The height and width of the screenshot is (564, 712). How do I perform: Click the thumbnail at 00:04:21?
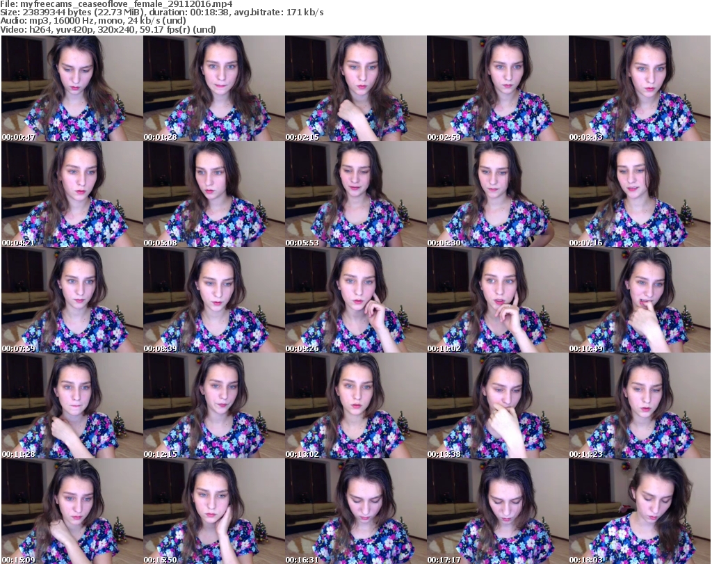pos(72,194)
